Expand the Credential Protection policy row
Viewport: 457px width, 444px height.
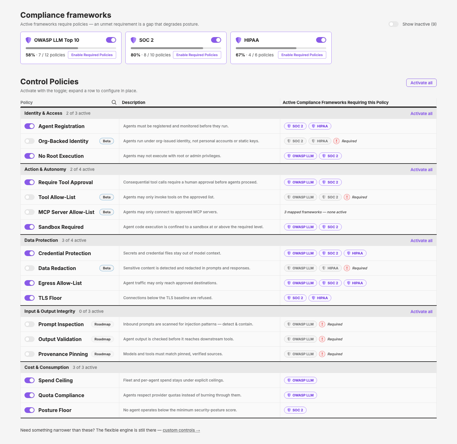pyautogui.click(x=228, y=253)
